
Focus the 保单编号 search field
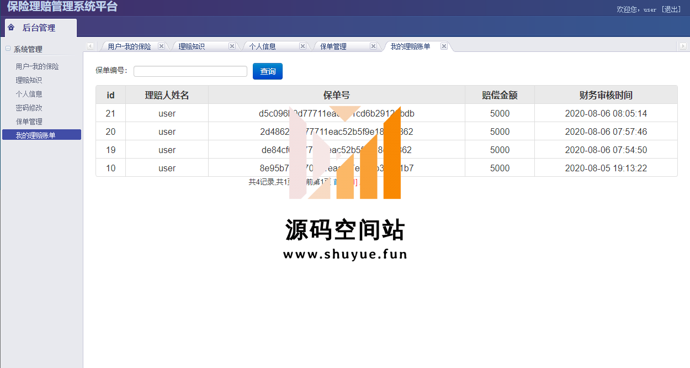coord(190,71)
